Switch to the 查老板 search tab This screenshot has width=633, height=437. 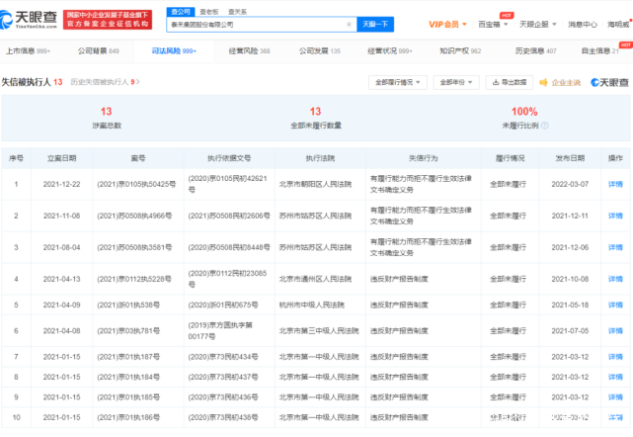209,11
